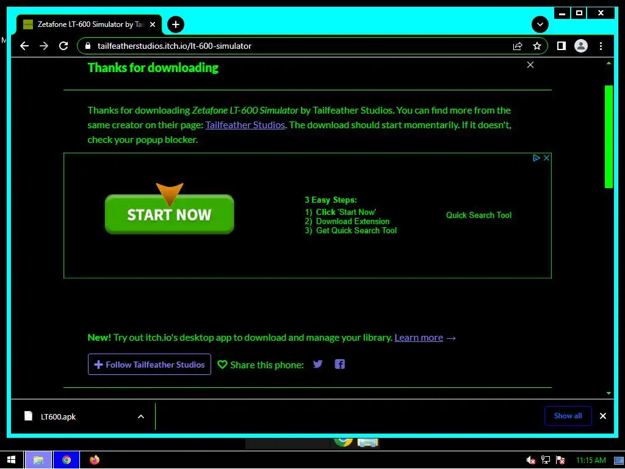Image resolution: width=625 pixels, height=469 pixels.
Task: Open the browser side panel
Action: pos(562,46)
